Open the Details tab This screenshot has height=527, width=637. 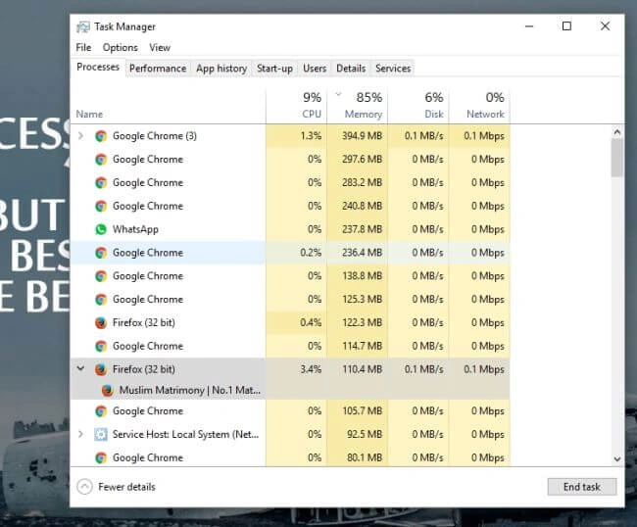(351, 69)
